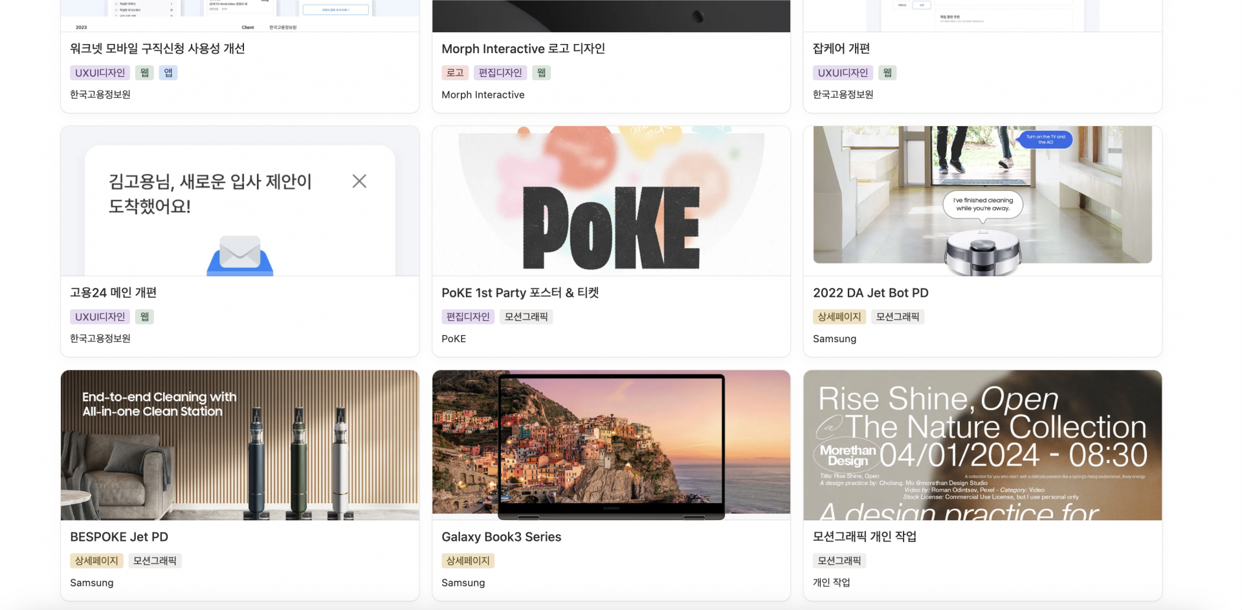Open the Rise Shine, Open motion graphic thumbnail

pos(982,445)
